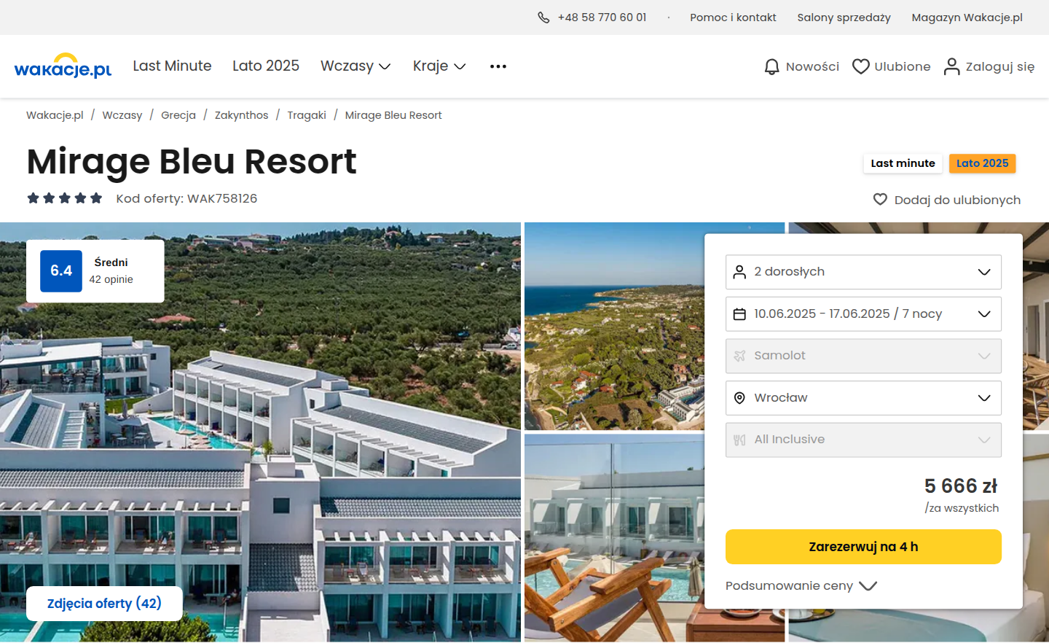Go to Last Minute navigation item
The height and width of the screenshot is (643, 1049).
click(172, 66)
